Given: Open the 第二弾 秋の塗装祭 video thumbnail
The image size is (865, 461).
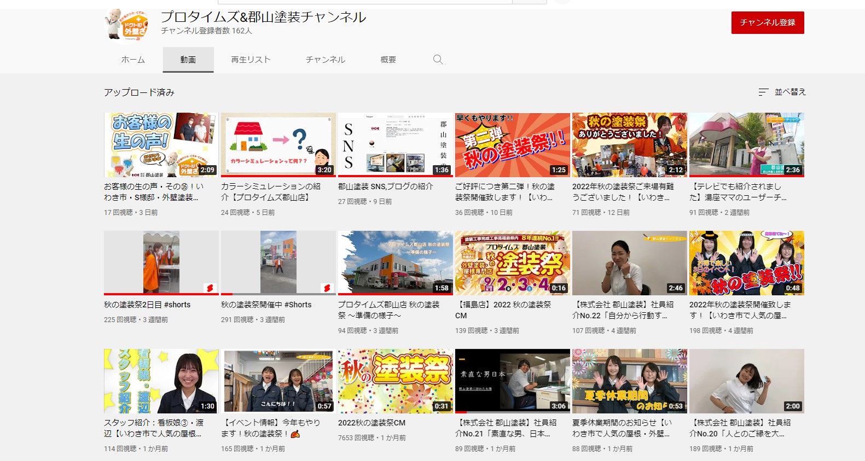Looking at the screenshot, I should point(512,145).
